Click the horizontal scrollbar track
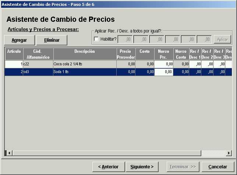Viewport: 237px width, 175px height. [x=110, y=153]
